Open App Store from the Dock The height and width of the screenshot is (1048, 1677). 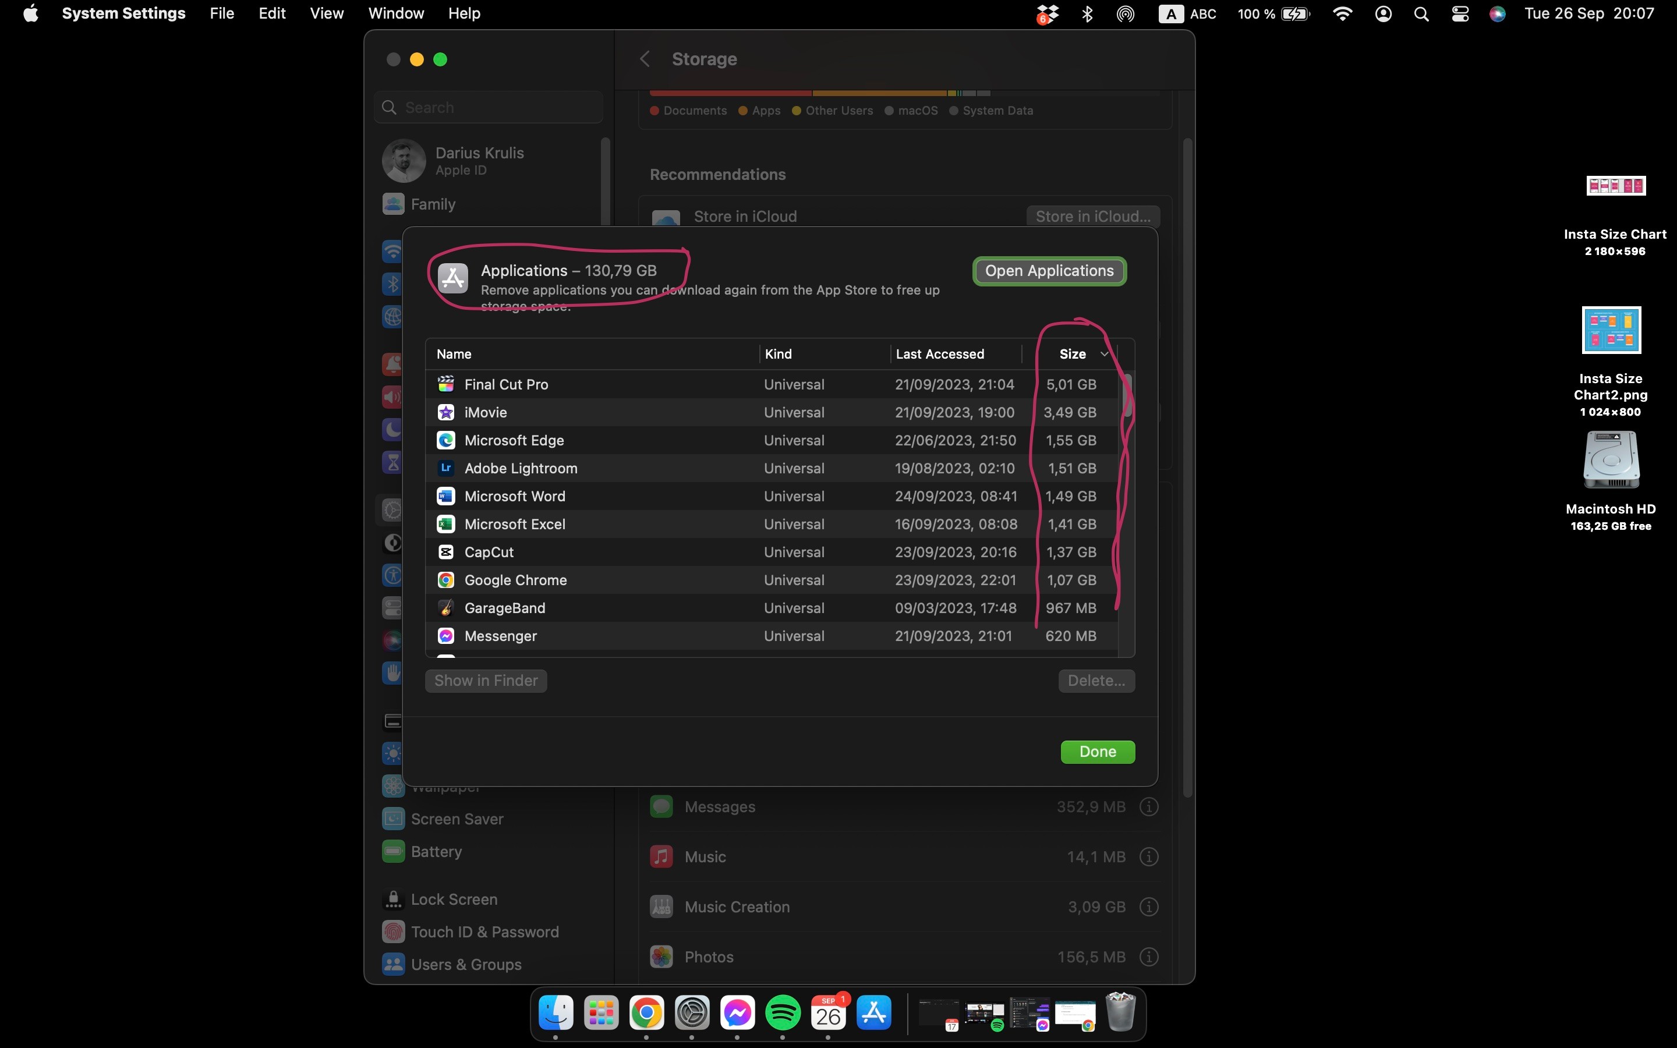coord(873,1013)
